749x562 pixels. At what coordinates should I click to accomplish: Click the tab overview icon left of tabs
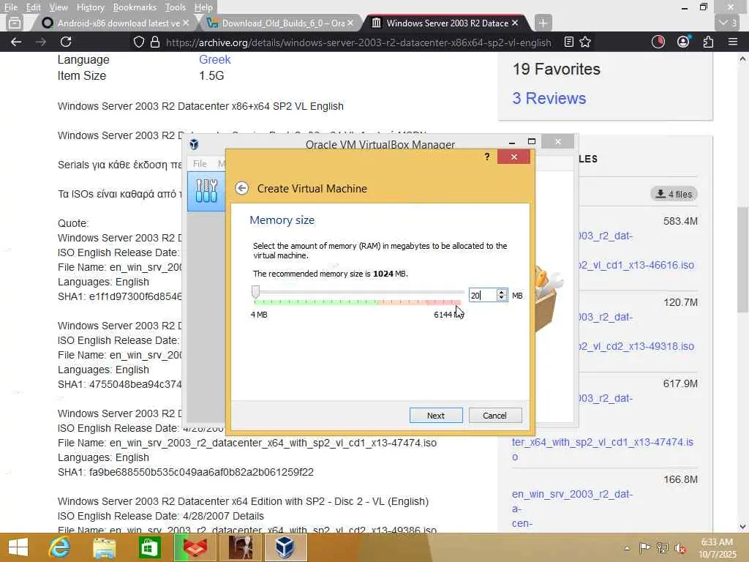(x=15, y=23)
